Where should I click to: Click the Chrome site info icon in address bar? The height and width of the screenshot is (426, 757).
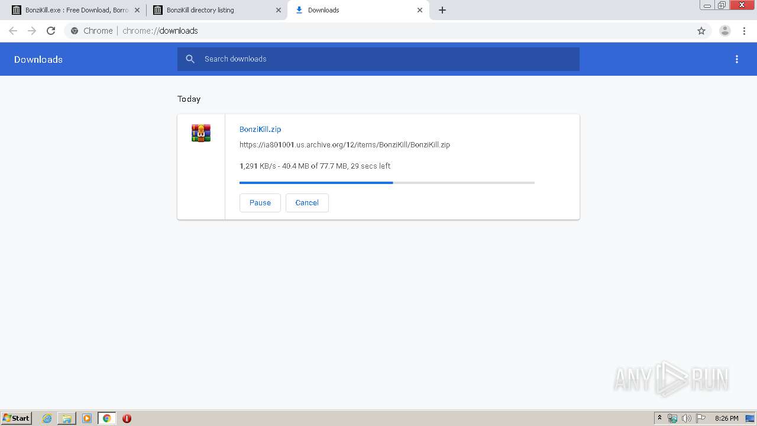pos(75,31)
